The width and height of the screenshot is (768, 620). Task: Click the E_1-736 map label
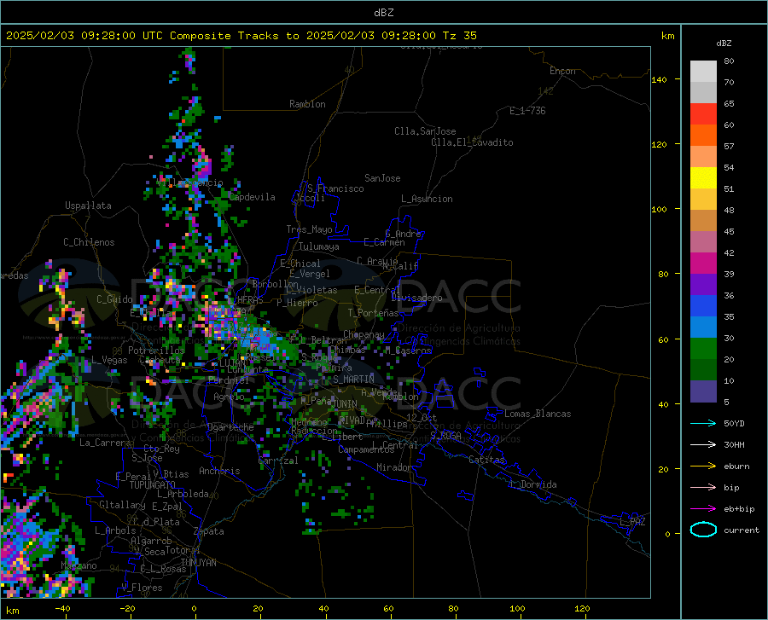[527, 111]
